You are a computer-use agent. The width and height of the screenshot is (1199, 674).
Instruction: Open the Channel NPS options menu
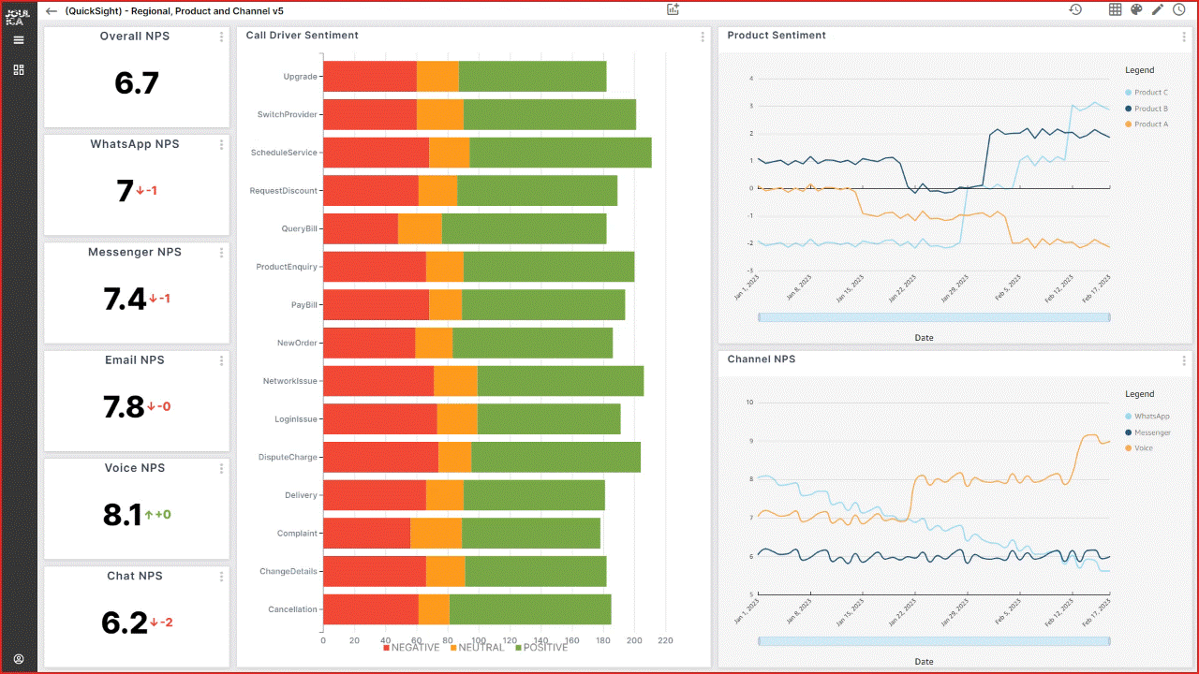tap(1182, 359)
